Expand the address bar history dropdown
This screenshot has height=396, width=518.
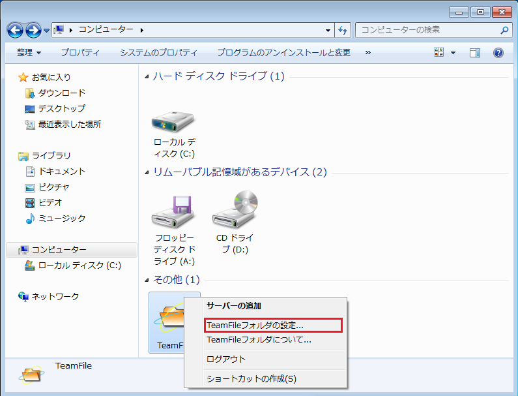pos(328,30)
